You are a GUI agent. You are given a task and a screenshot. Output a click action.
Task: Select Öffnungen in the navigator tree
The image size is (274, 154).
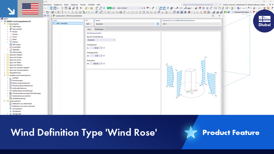pos(16,45)
